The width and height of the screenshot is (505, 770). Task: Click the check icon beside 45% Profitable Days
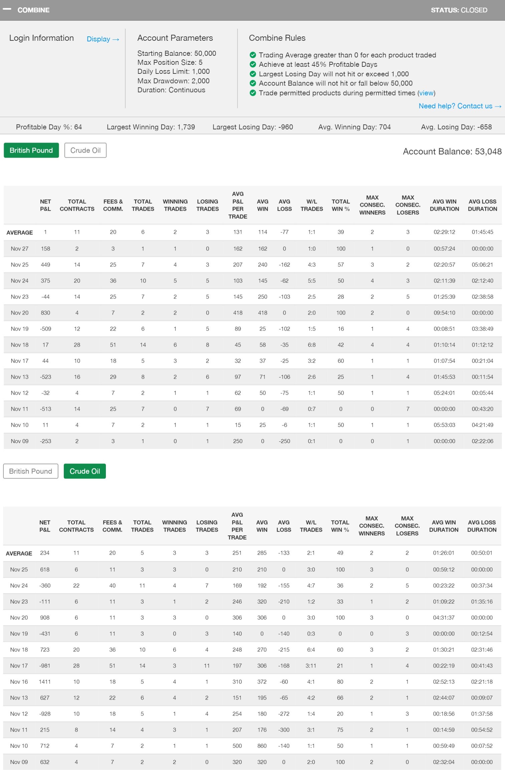coord(253,64)
